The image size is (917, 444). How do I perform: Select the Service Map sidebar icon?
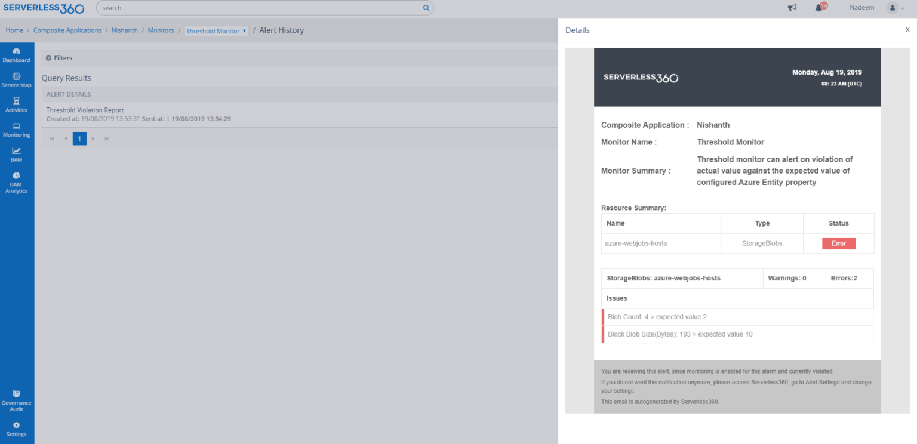(x=16, y=79)
